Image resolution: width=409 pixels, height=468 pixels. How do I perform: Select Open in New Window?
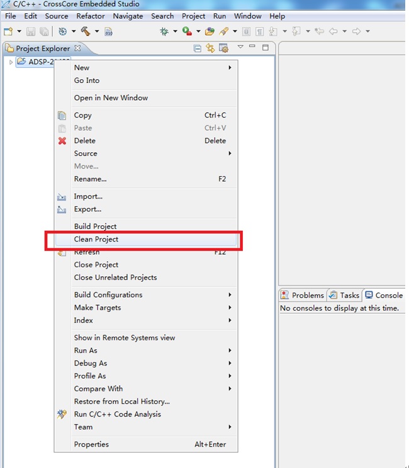pyautogui.click(x=146, y=98)
